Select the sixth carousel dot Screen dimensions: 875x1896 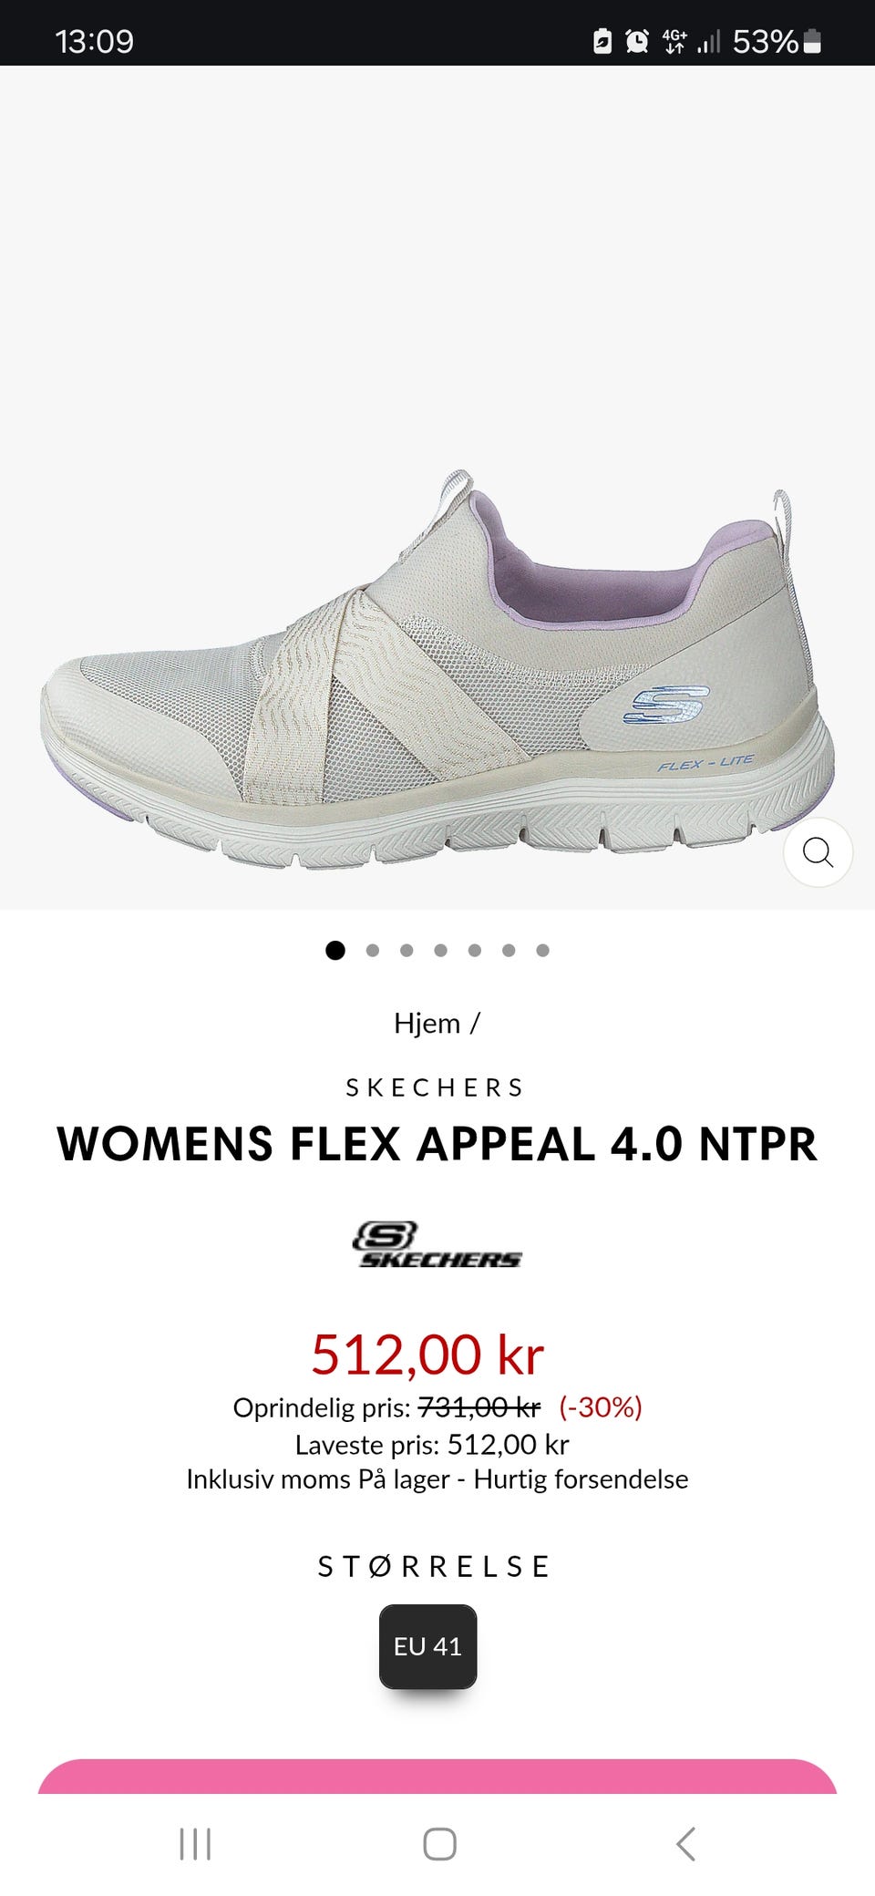tap(509, 950)
